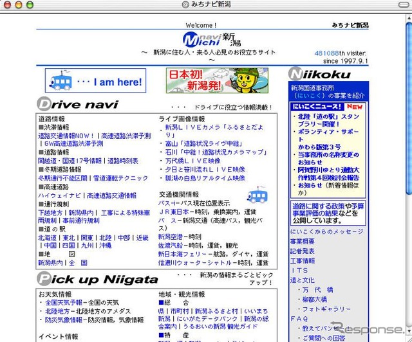412x342 pixels.
Task: Open 当事務所の名称変更のお知らせ link
Action: pyautogui.click(x=328, y=158)
